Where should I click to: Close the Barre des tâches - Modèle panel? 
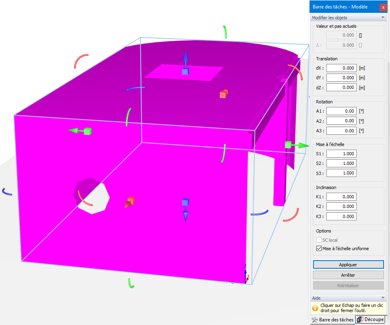click(x=383, y=8)
